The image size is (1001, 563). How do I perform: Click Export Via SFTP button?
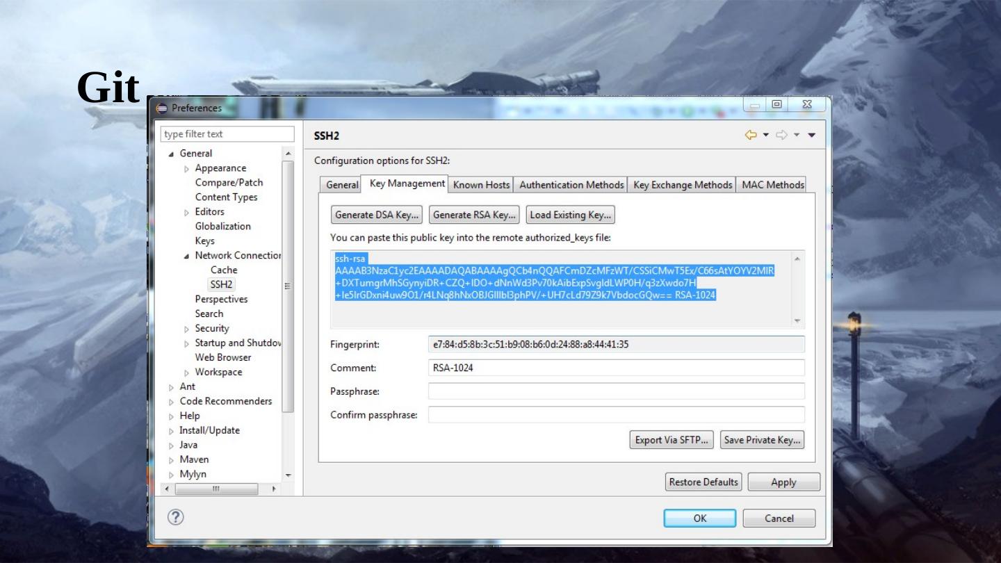pyautogui.click(x=671, y=440)
